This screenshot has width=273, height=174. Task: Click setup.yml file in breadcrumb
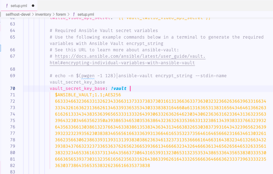86,14
